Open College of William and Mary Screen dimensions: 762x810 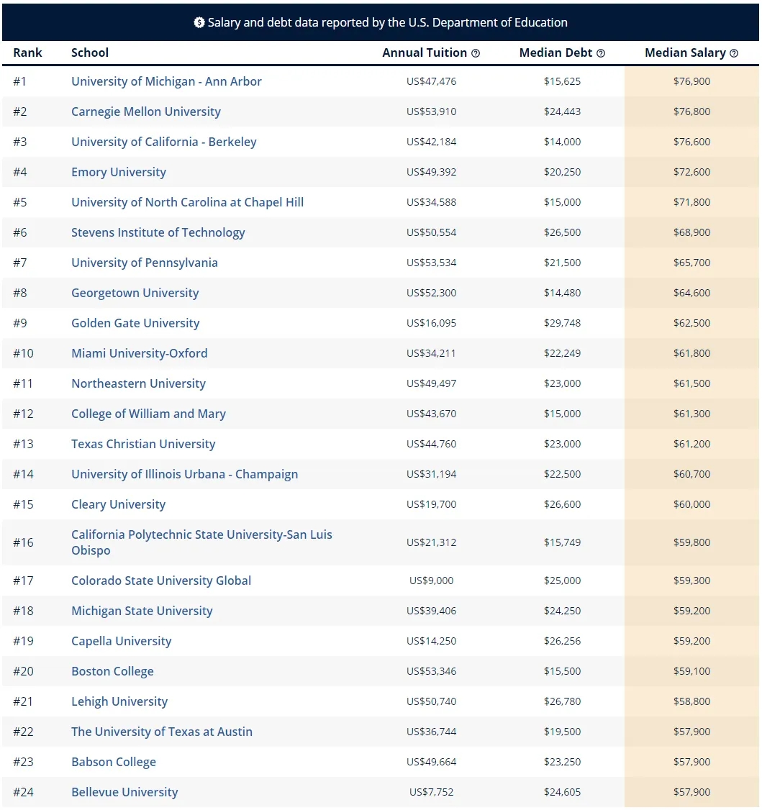click(148, 414)
